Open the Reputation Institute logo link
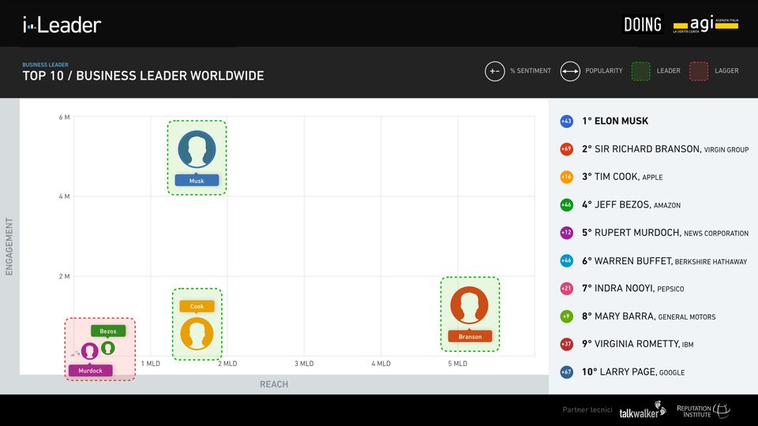Image resolution: width=758 pixels, height=426 pixels. click(x=703, y=411)
